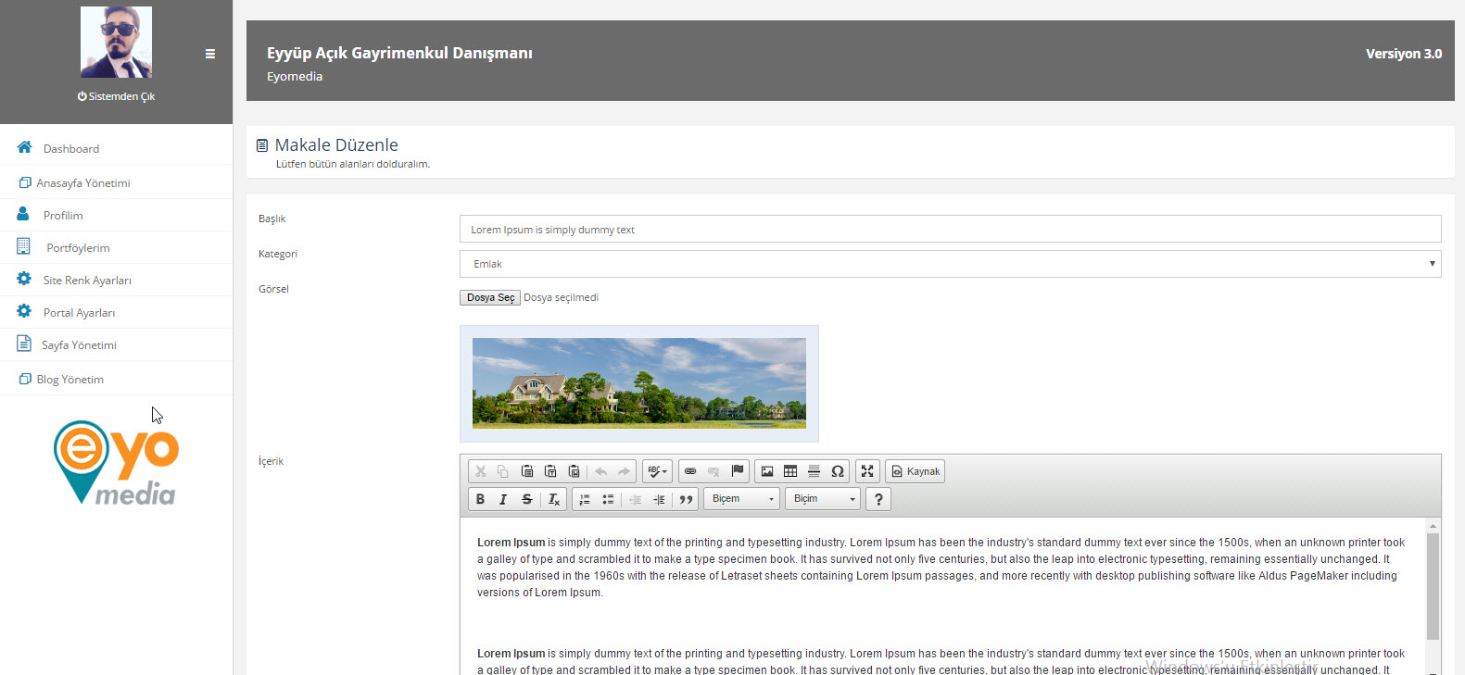The image size is (1465, 675).
Task: Click the Increase Indent icon
Action: pyautogui.click(x=659, y=499)
